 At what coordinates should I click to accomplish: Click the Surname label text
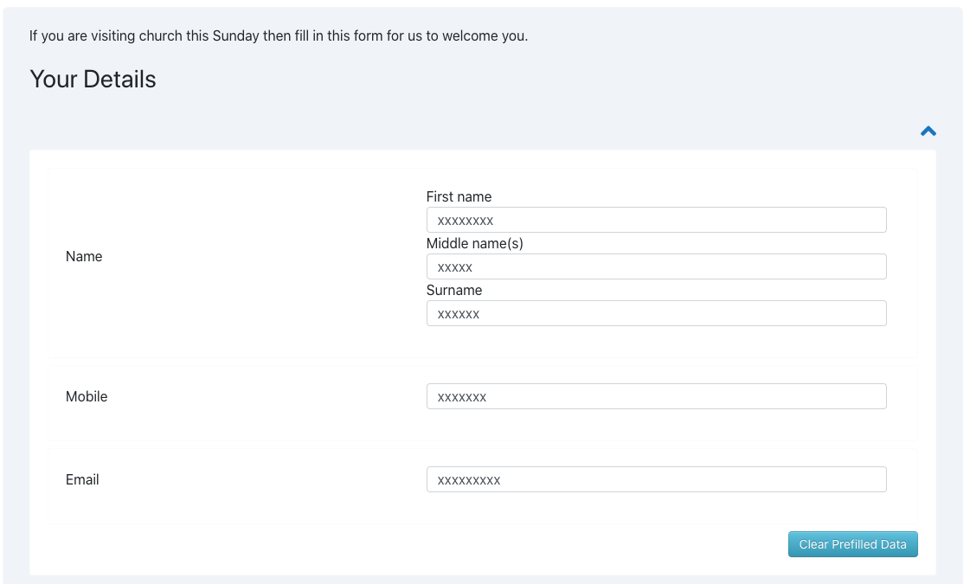click(x=454, y=290)
